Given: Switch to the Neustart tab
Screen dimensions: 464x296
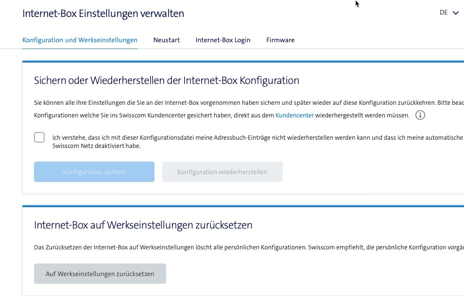Looking at the screenshot, I should (x=166, y=40).
